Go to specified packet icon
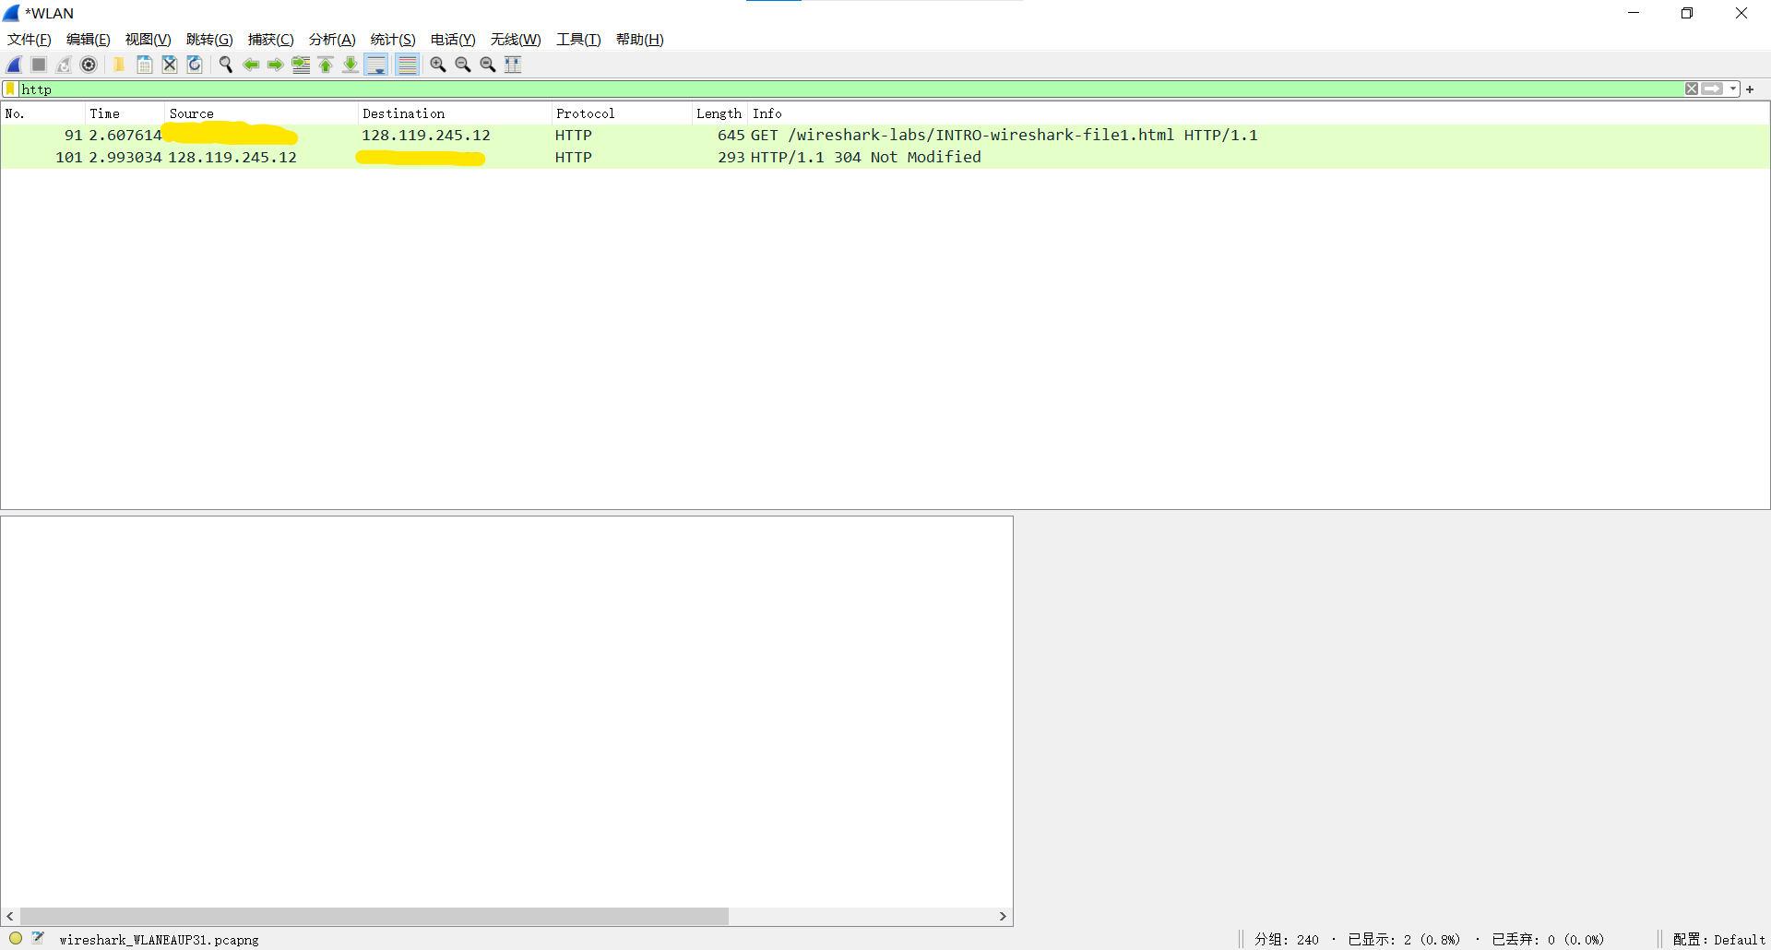The width and height of the screenshot is (1771, 950). pos(301,65)
